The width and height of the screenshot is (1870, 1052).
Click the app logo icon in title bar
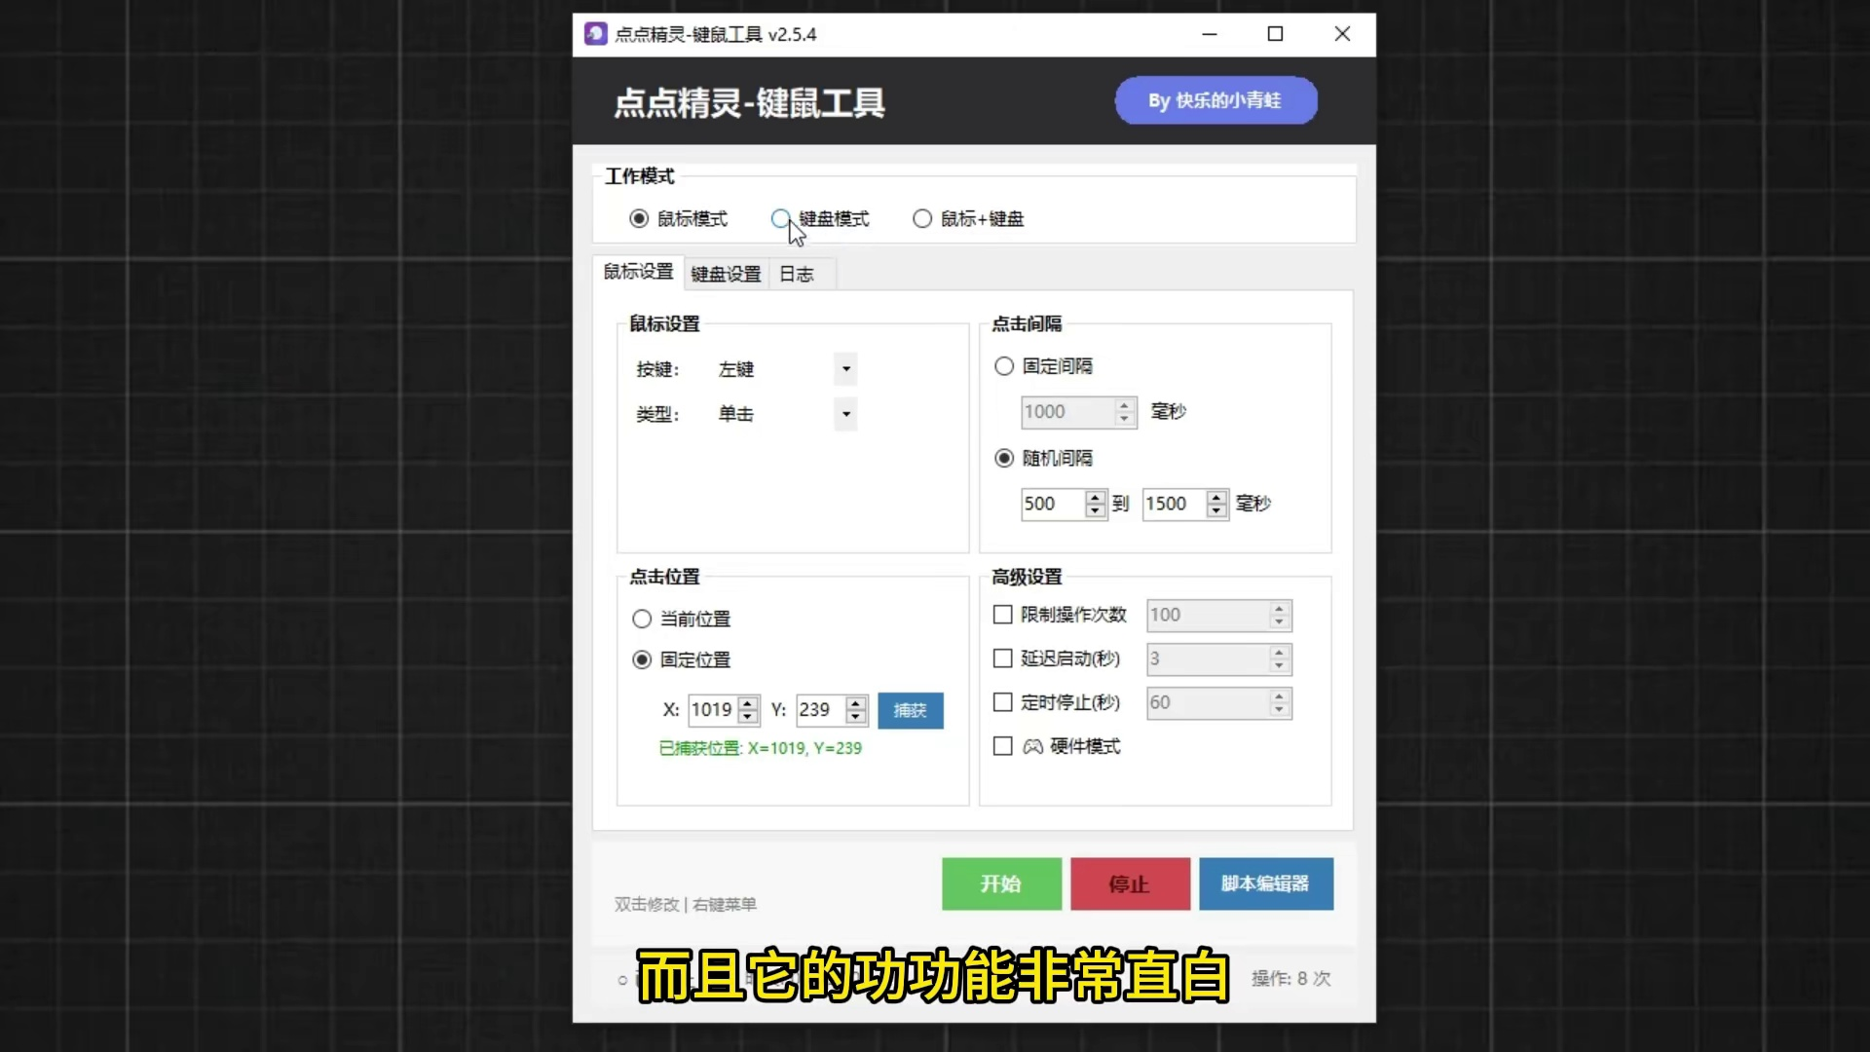(x=595, y=34)
